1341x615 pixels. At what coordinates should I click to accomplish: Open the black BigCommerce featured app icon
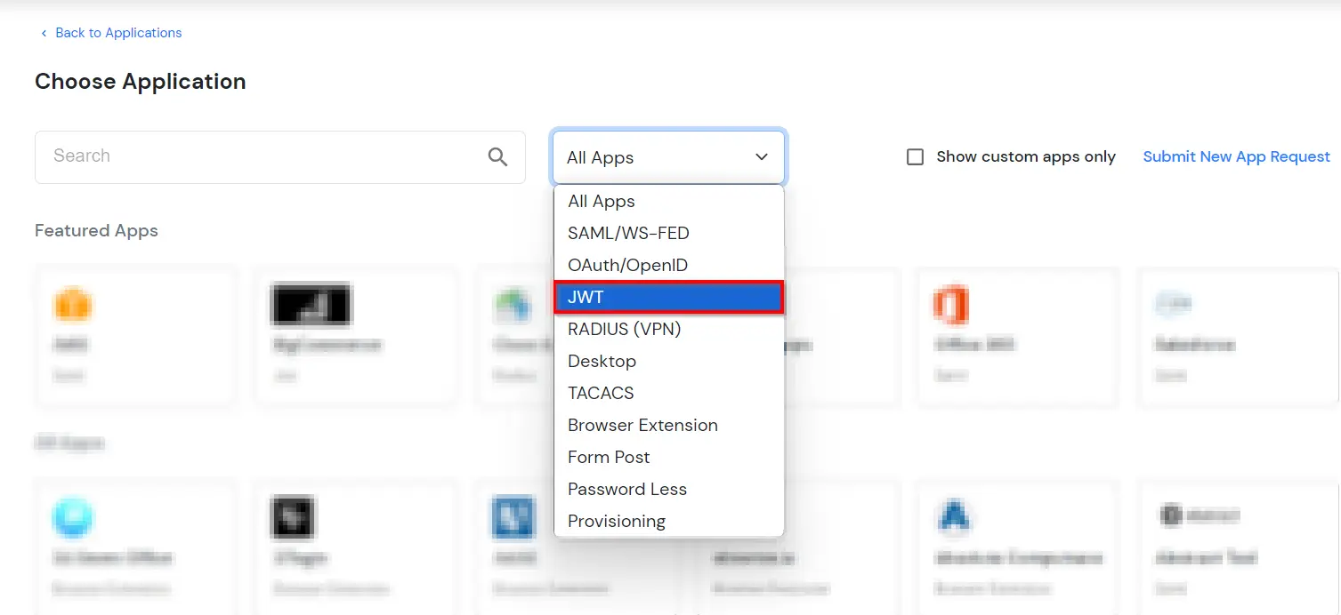(x=311, y=304)
